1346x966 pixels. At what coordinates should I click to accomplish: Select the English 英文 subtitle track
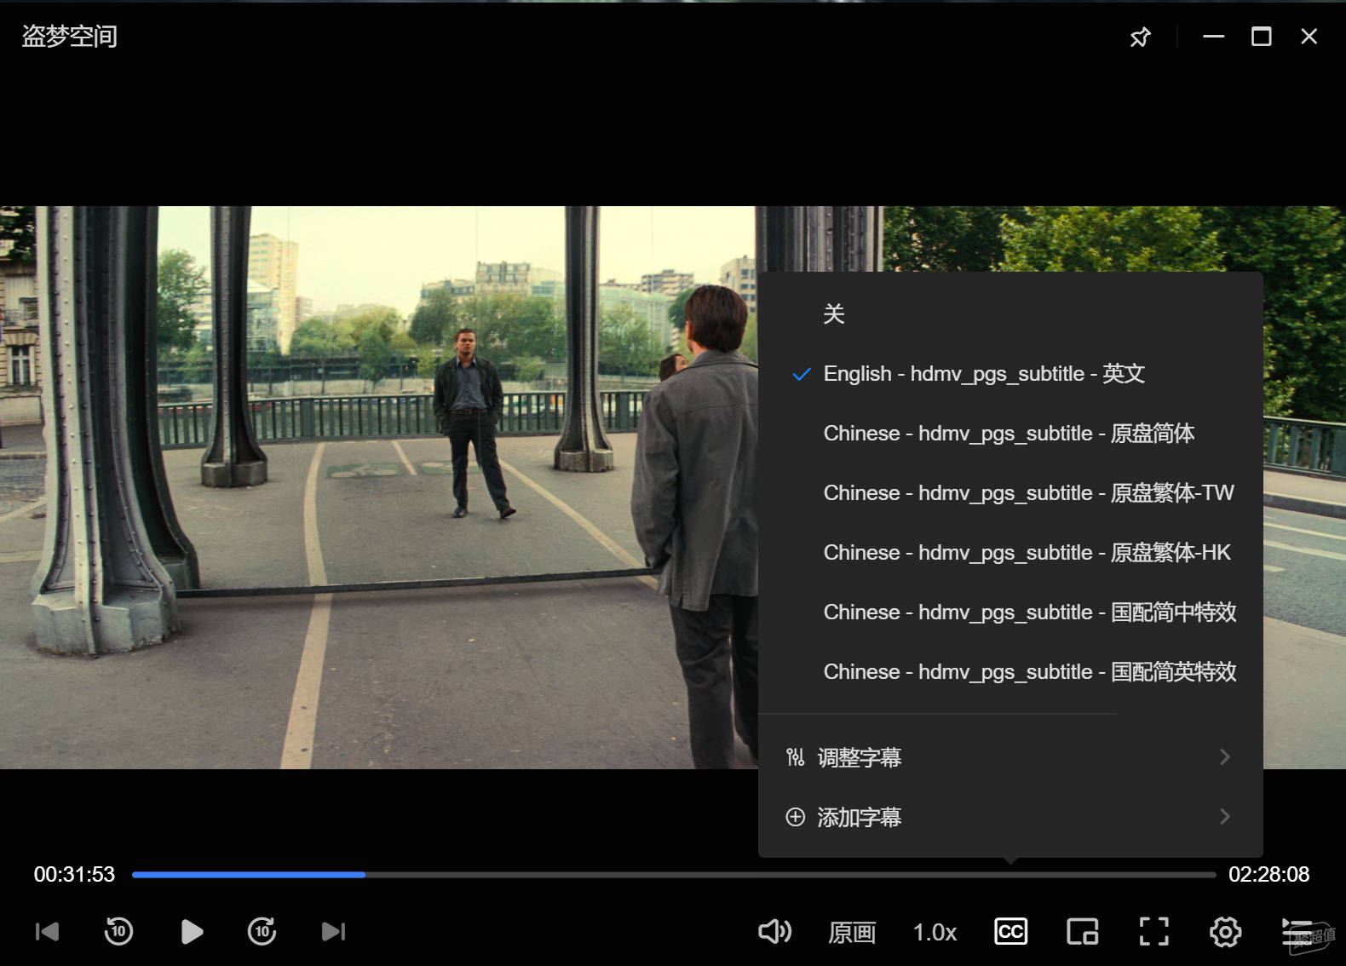(1010, 374)
